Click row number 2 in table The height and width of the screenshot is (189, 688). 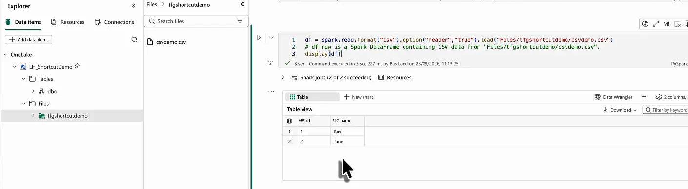pos(289,141)
